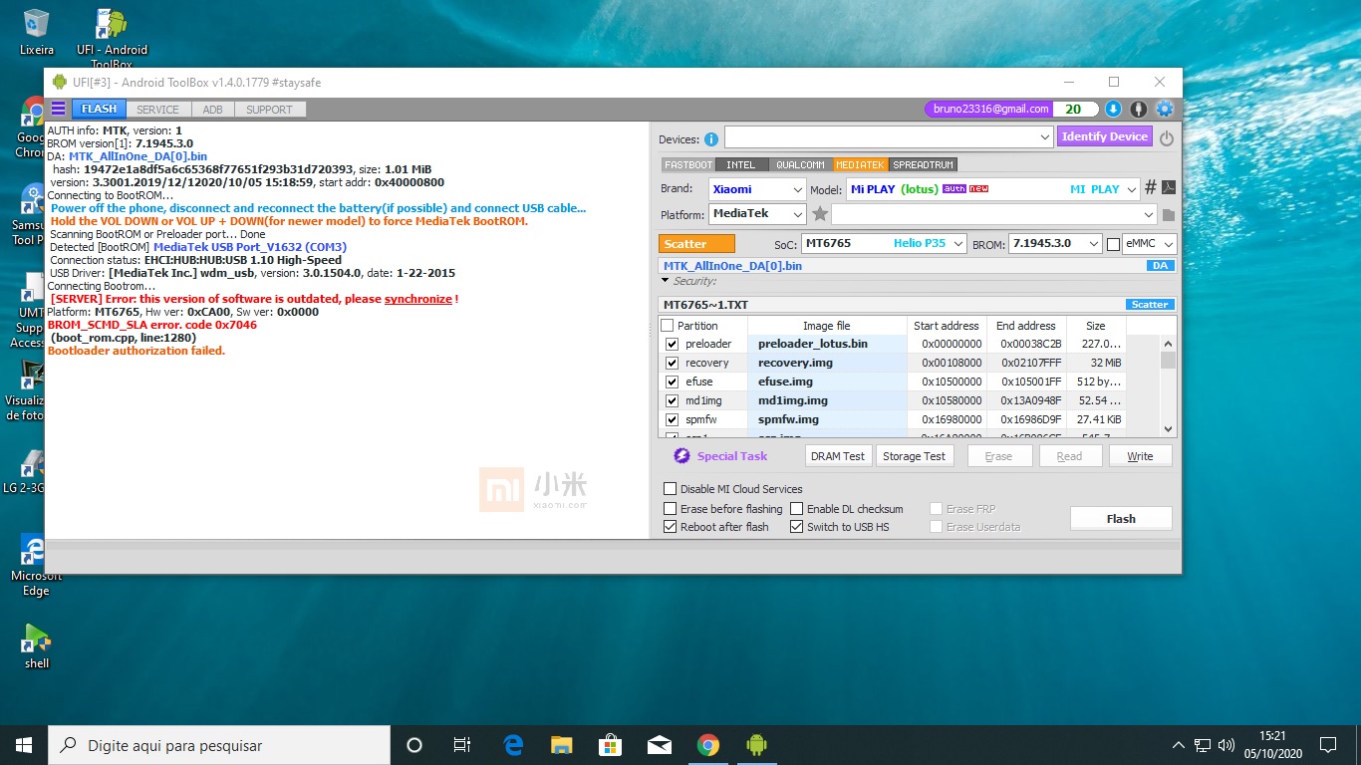Uncheck the spmfw partition checkbox
Image resolution: width=1361 pixels, height=765 pixels.
pos(672,419)
